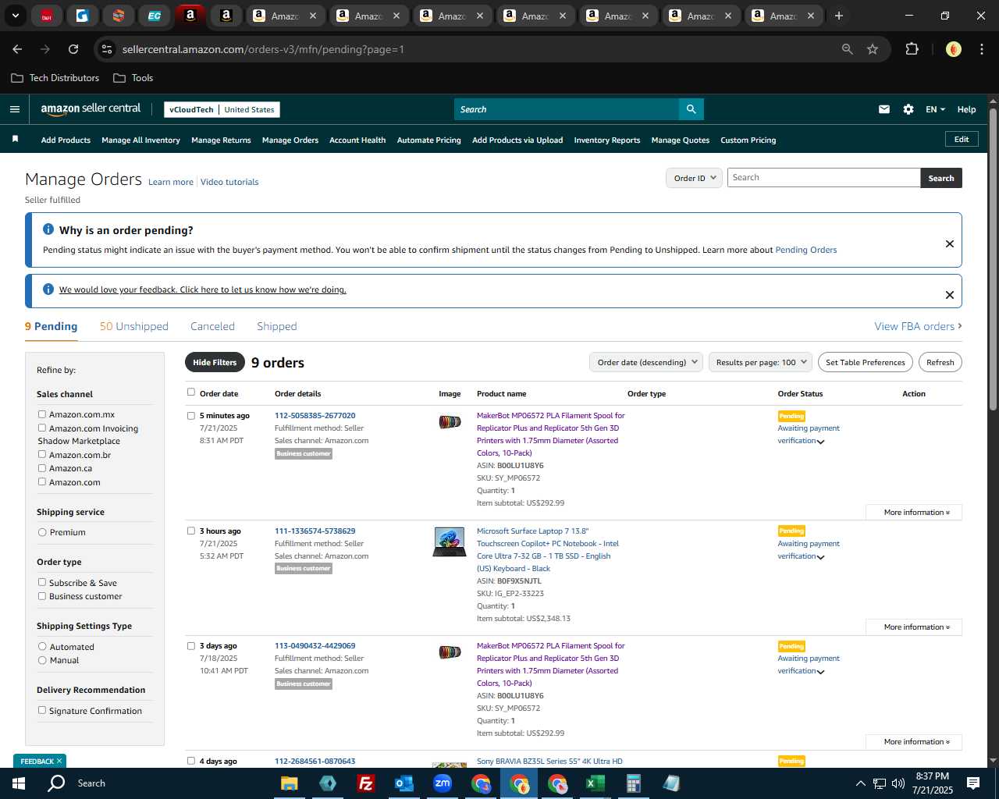This screenshot has height=799, width=999.
Task: Expand More information for the Microsoft Surface order
Action: [x=914, y=627]
